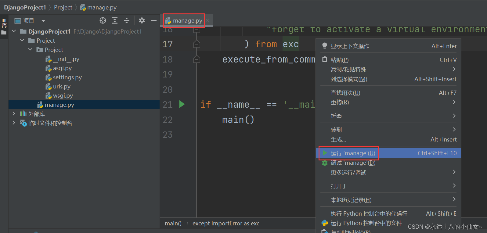487x233 pixels.
Task: Click the lightbulb icon beside 显示上下文操作
Action: pyautogui.click(x=325, y=46)
